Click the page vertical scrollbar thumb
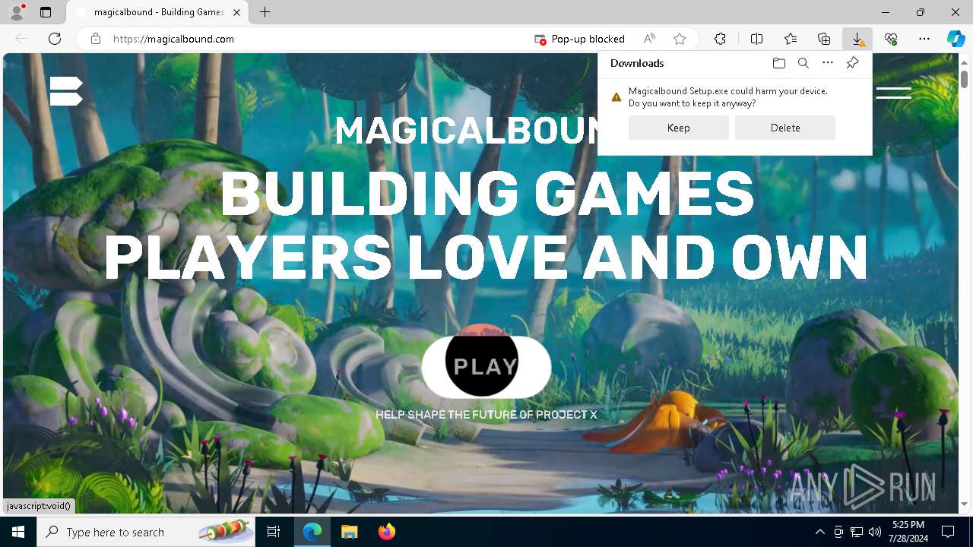The image size is (973, 547). pos(964,78)
